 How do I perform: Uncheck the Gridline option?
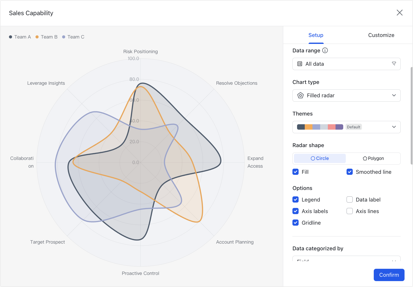click(296, 223)
